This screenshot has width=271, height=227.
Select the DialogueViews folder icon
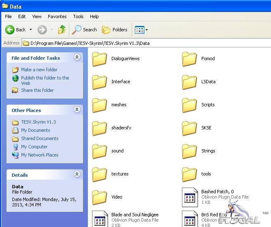click(99, 59)
